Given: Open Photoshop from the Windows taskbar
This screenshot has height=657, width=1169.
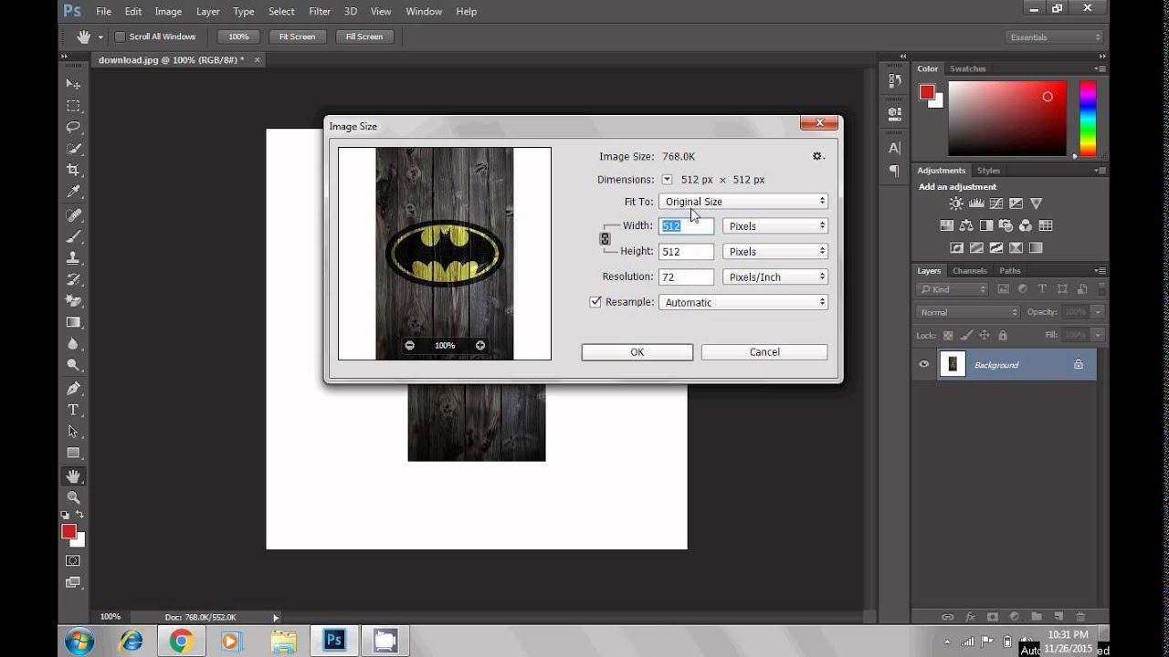Looking at the screenshot, I should coord(334,641).
